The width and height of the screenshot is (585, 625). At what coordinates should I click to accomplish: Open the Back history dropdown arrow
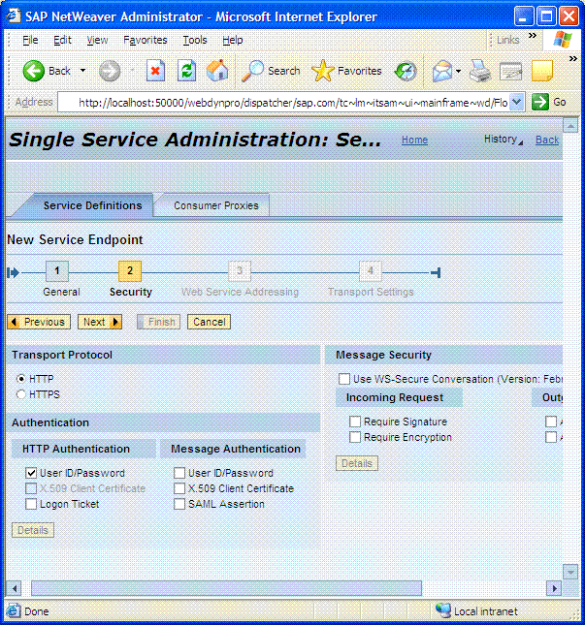83,71
